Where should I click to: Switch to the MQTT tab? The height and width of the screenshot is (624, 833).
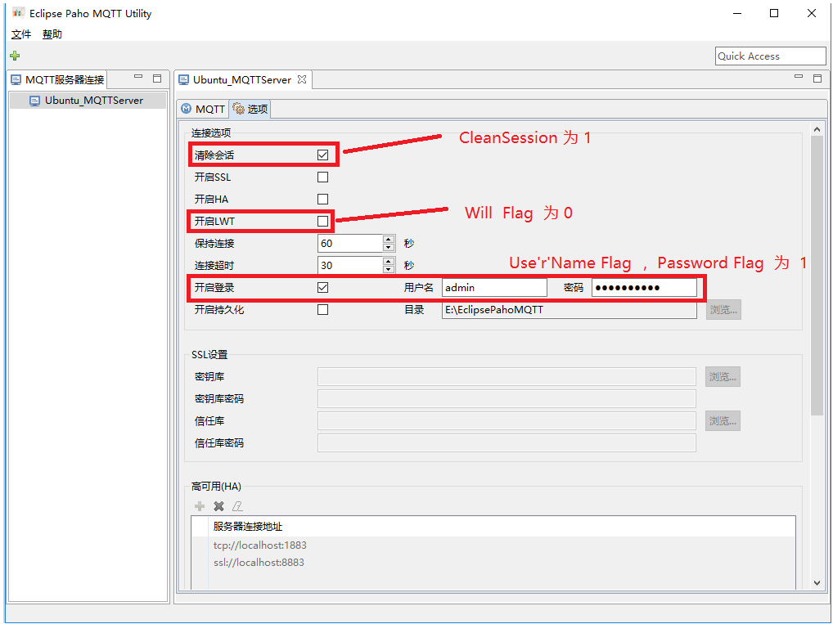pyautogui.click(x=203, y=109)
